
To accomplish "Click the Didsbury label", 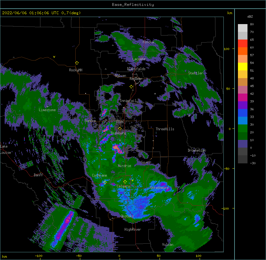I will tap(118, 133).
